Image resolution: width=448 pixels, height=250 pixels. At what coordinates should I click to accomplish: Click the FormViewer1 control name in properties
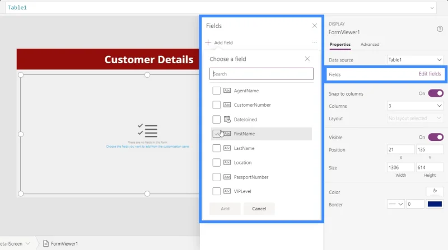point(344,32)
